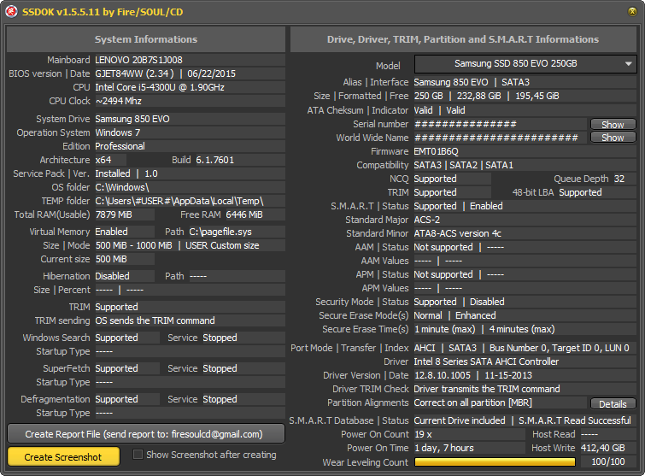
Task: Click Power On Count value 19 x
Action: 423,434
